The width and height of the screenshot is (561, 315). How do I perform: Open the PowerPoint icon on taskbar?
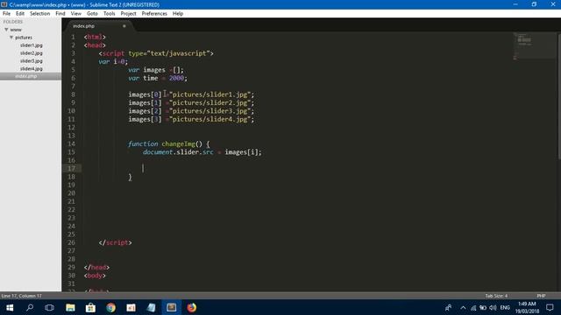click(131, 307)
